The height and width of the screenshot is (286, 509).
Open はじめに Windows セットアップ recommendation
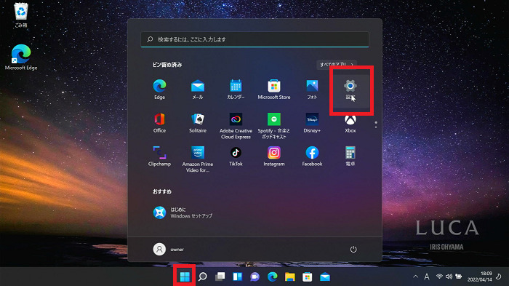[183, 212]
